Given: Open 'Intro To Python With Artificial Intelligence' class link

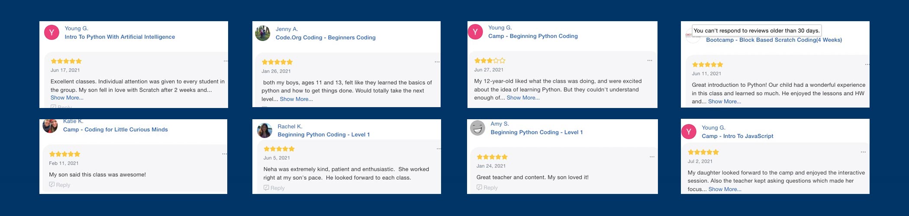Looking at the screenshot, I should 120,37.
